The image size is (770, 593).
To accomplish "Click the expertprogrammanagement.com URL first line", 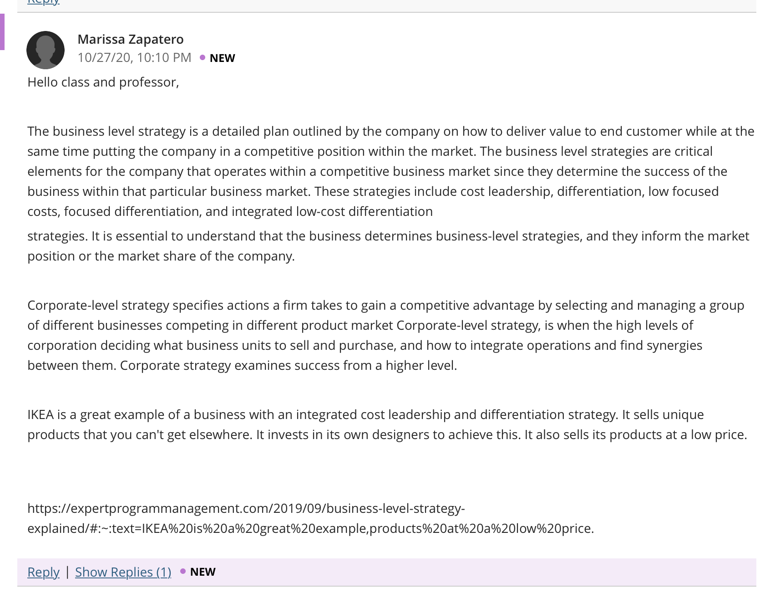I will click(246, 508).
